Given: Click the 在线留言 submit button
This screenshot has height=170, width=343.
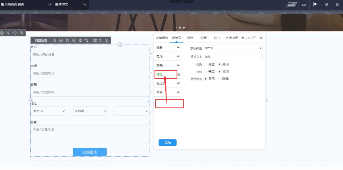Looking at the screenshot, I should [x=89, y=152].
